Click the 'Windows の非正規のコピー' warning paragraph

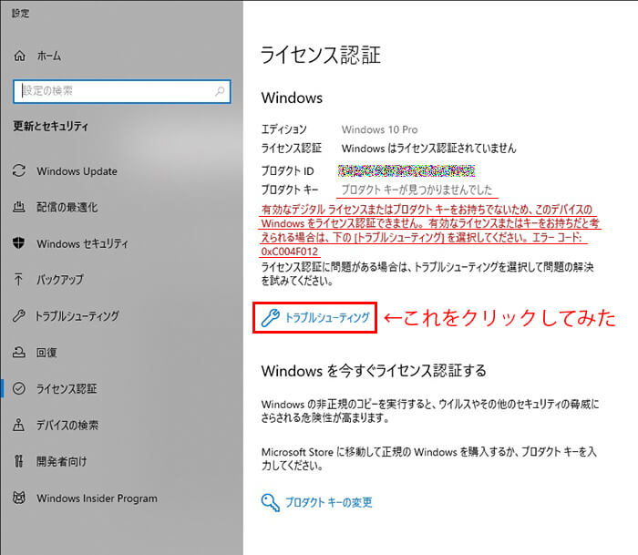tap(430, 411)
